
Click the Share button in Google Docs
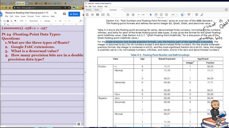pyautogui.click(x=74, y=14)
